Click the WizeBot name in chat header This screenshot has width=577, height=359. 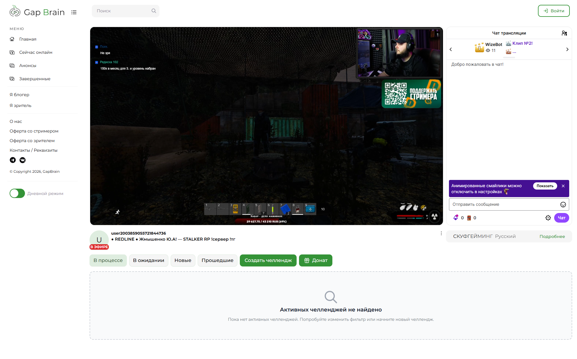[x=494, y=44]
